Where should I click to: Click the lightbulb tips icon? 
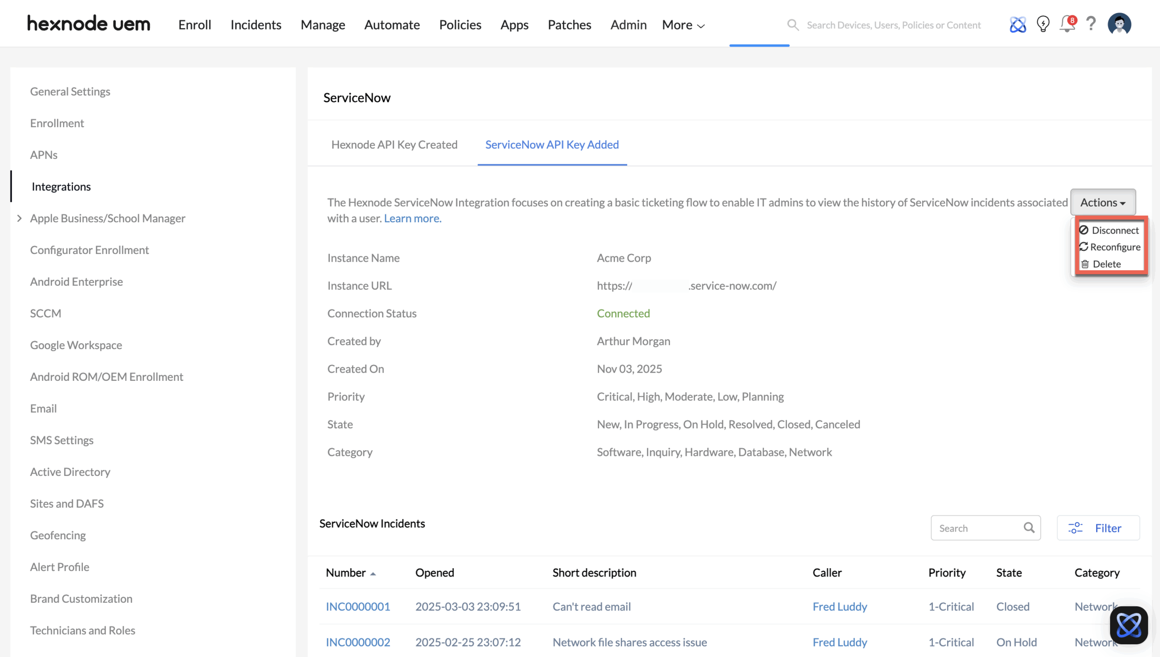(1043, 24)
